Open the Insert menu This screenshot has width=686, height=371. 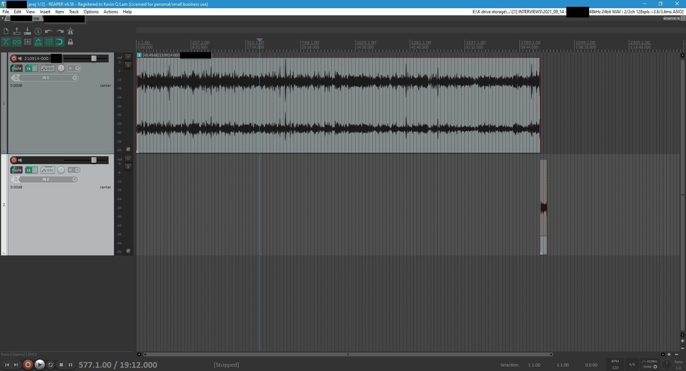coord(45,12)
